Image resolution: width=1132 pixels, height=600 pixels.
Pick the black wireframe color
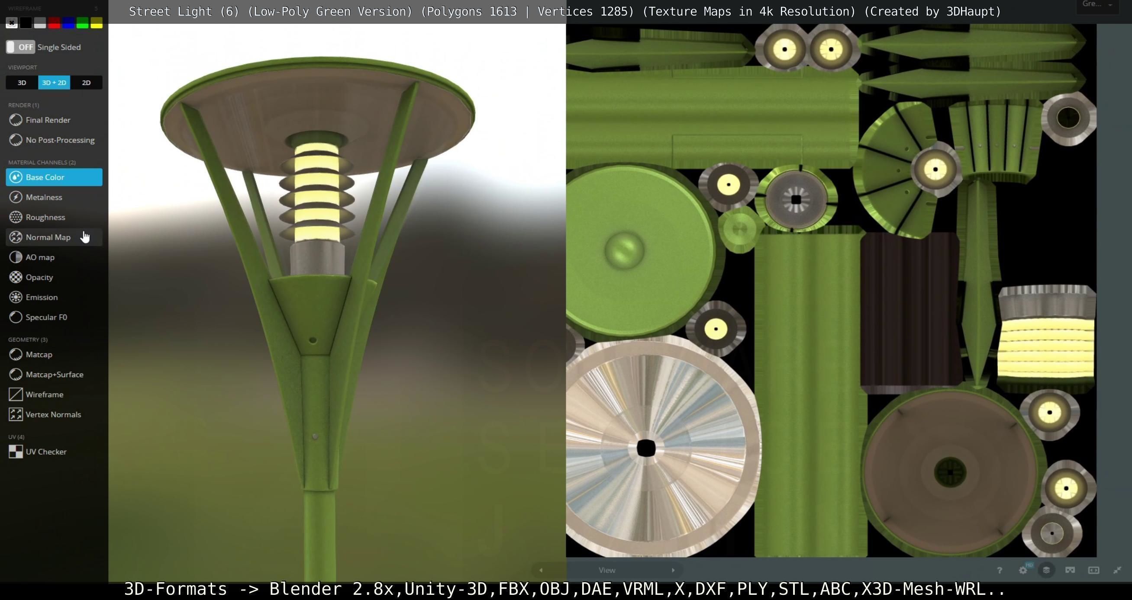[x=26, y=23]
